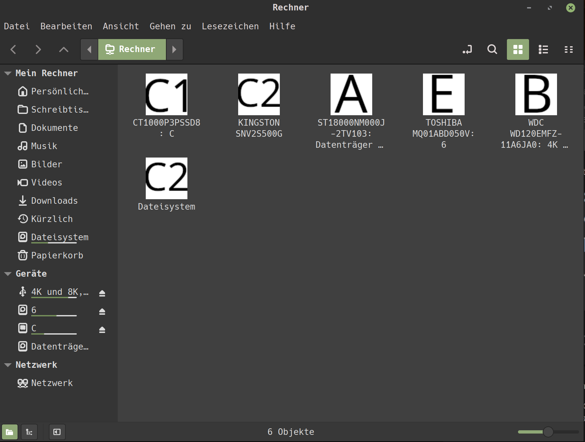Viewport: 585px width, 442px height.
Task: Go back with the left arrow
Action: click(13, 49)
